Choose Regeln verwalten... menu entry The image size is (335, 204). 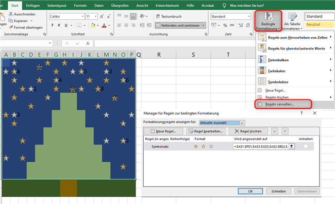click(x=295, y=104)
